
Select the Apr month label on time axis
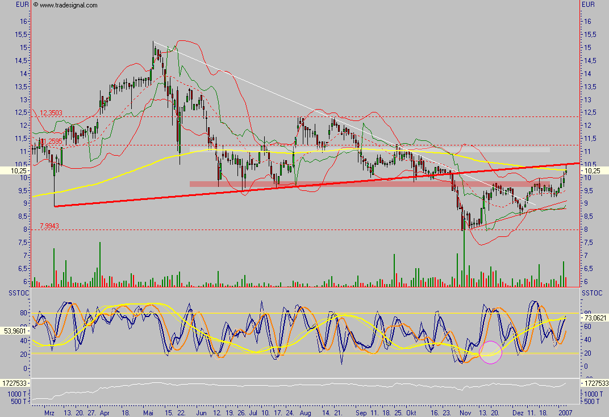105,412
